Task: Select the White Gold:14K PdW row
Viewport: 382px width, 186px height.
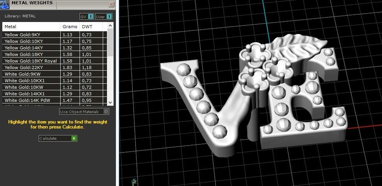Action: pyautogui.click(x=55, y=100)
